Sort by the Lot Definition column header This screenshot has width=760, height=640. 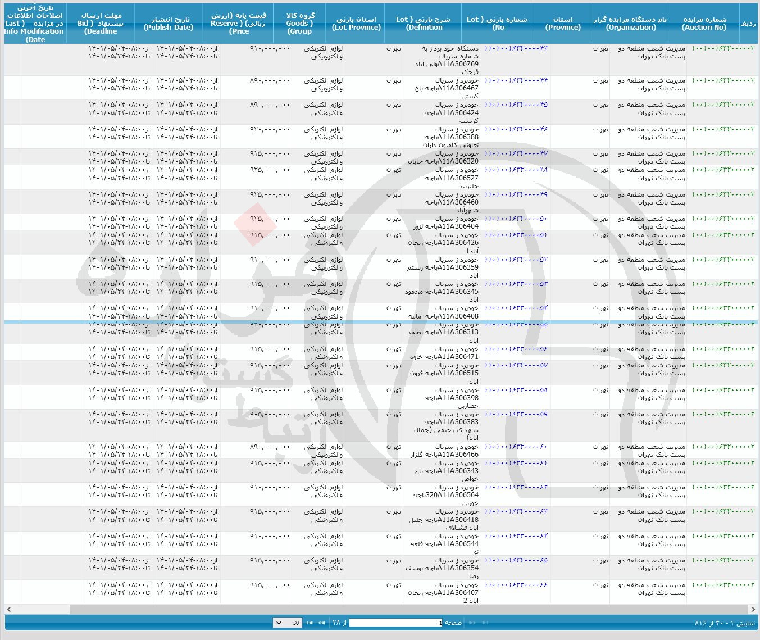423,24
